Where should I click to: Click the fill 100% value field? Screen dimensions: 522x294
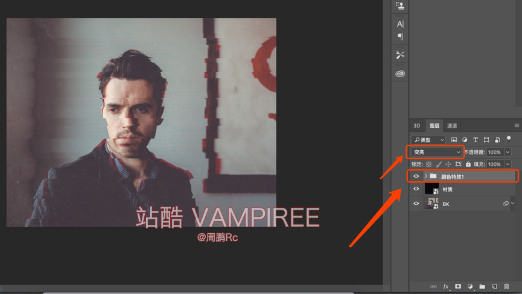point(495,164)
